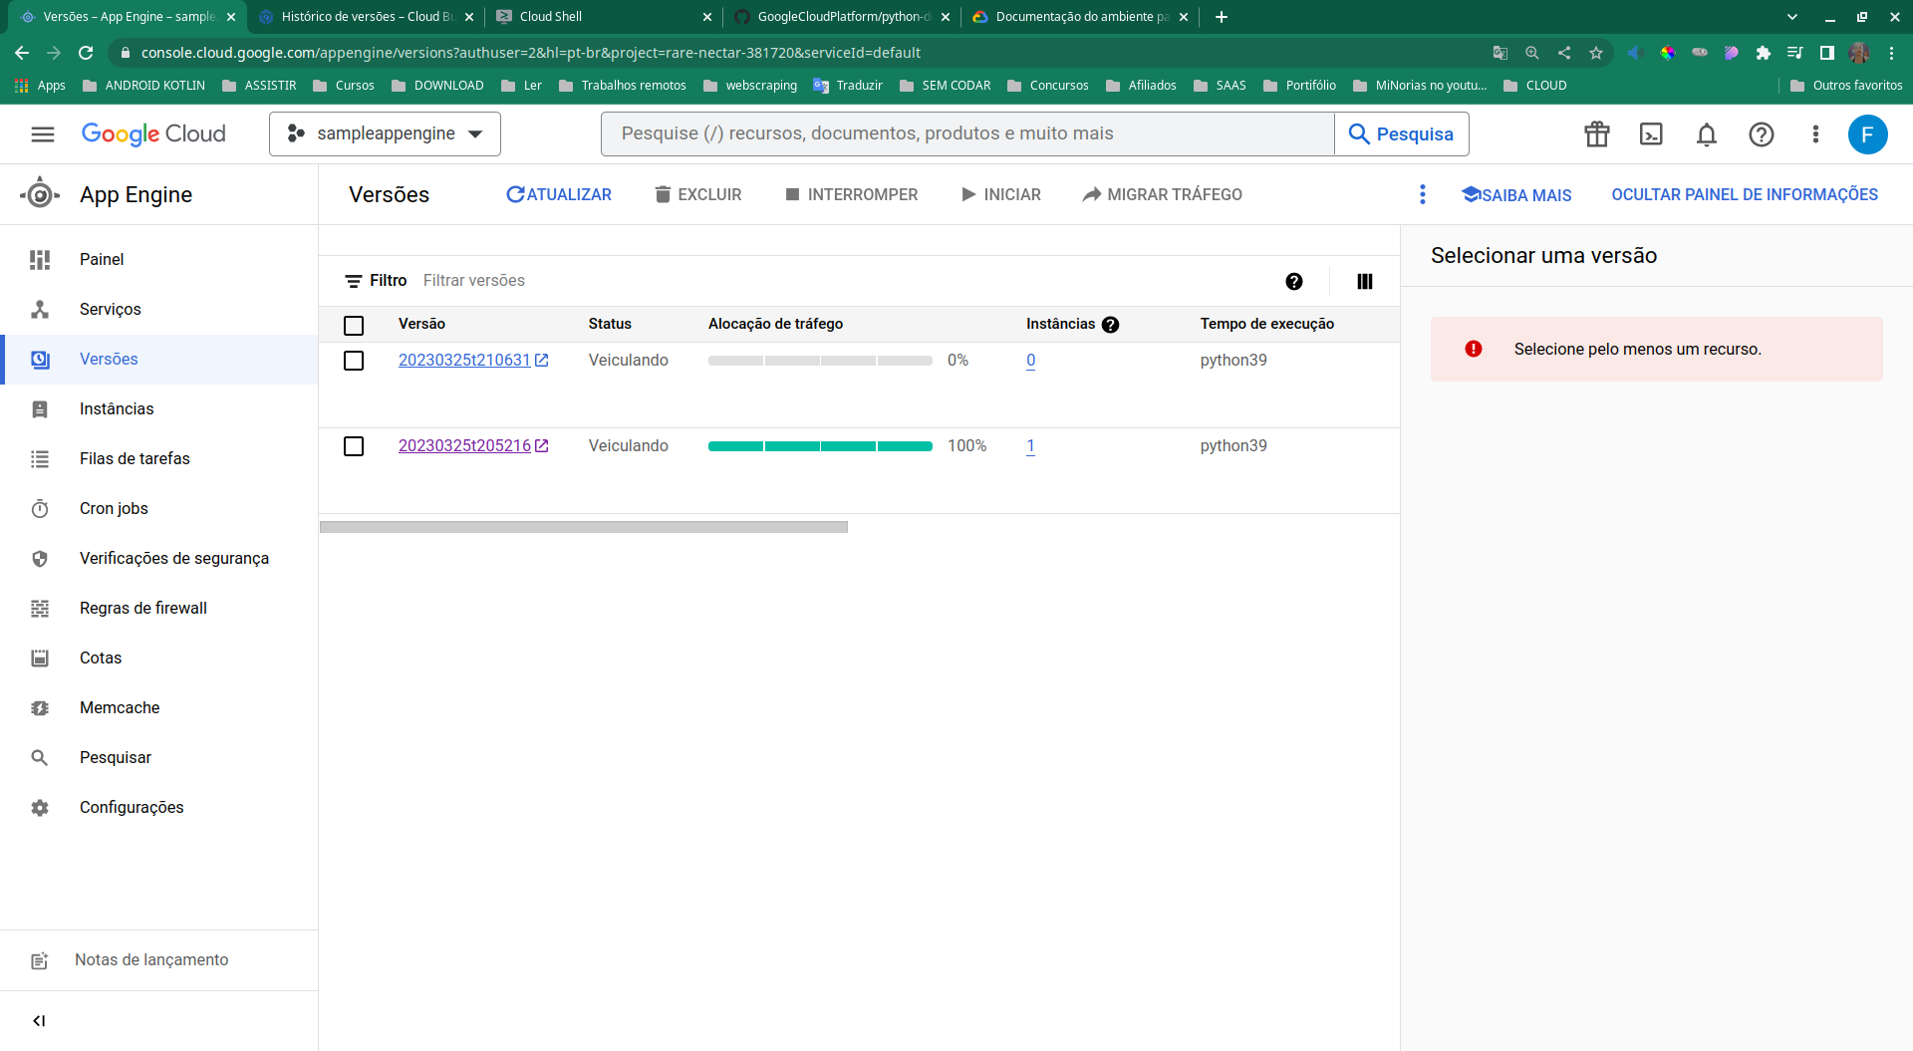The image size is (1913, 1051).
Task: Click OCULTAR PAINEL DE INFORMAÇÕES
Action: pos(1744,194)
